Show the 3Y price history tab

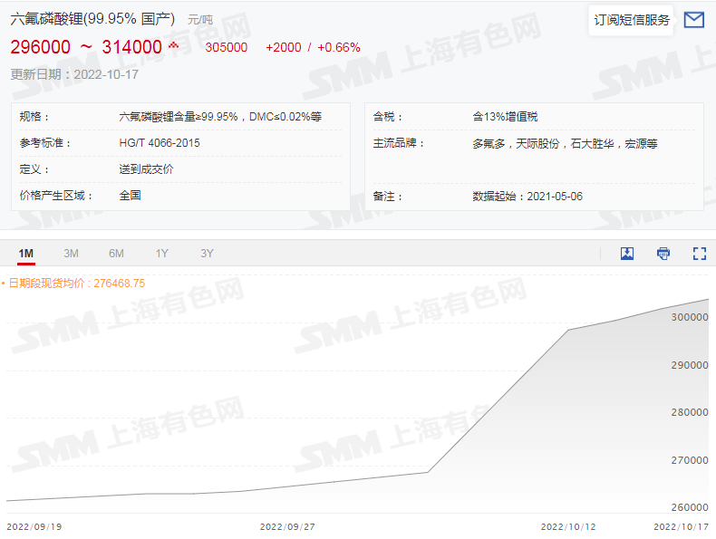tap(207, 254)
